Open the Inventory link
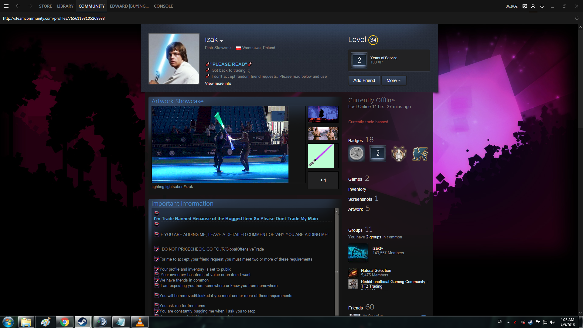This screenshot has height=328, width=583. point(357,189)
